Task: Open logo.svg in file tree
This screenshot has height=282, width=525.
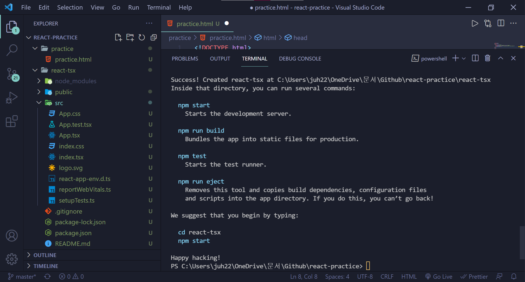Action: [92, 168]
